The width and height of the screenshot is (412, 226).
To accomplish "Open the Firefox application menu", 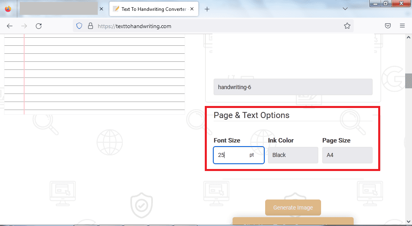I will pyautogui.click(x=402, y=26).
